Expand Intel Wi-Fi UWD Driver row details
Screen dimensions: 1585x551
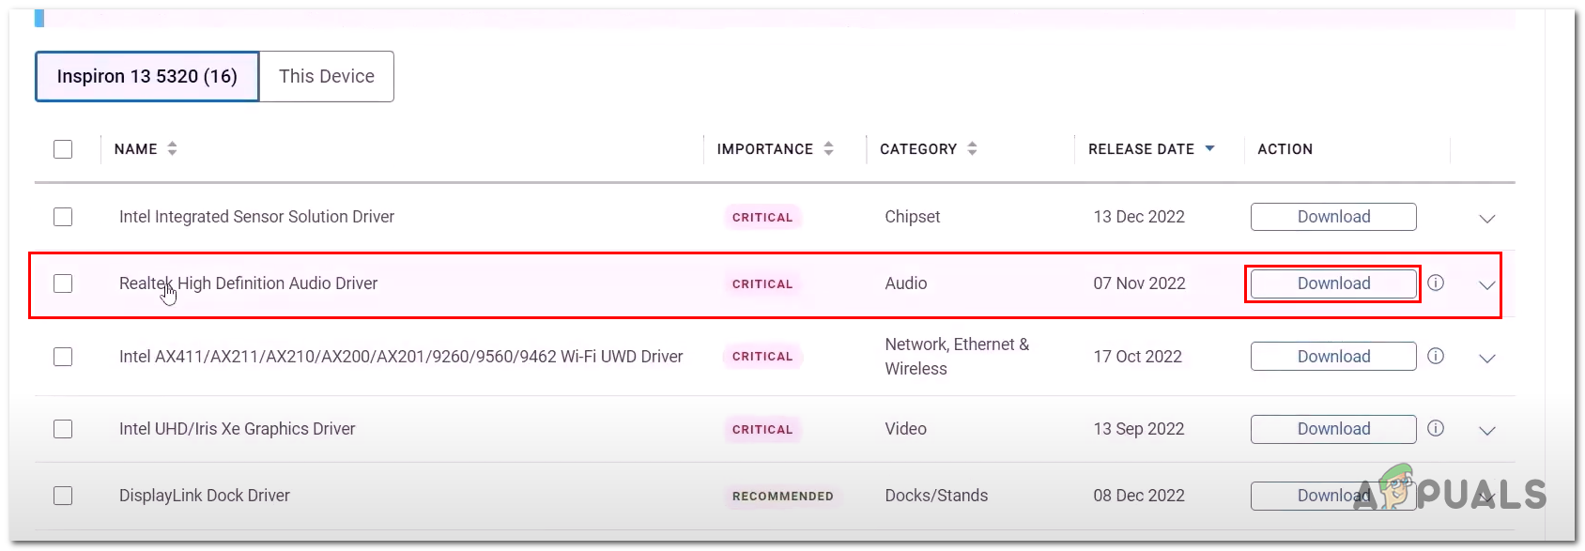(1486, 359)
